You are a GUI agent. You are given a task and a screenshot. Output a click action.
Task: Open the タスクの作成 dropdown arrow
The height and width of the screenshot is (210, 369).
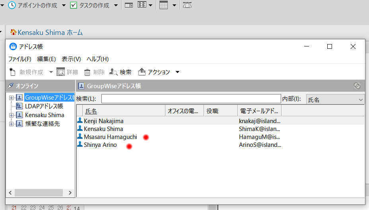[x=116, y=6]
